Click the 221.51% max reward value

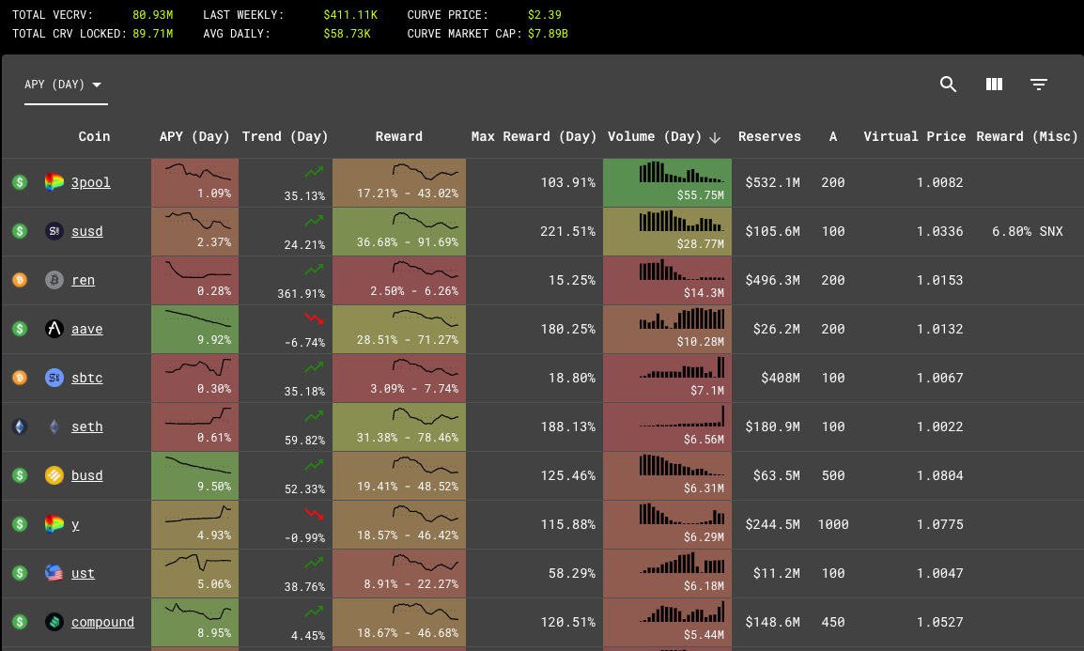(567, 231)
